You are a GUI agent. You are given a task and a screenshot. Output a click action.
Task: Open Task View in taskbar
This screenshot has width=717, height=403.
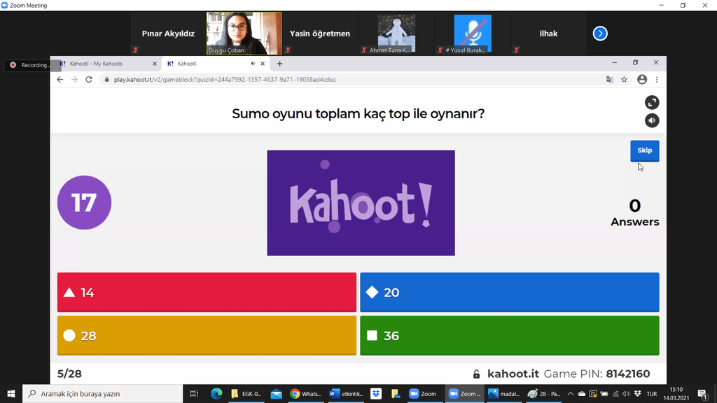coord(194,393)
